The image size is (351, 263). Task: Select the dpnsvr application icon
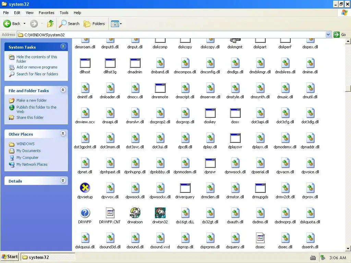point(210,163)
